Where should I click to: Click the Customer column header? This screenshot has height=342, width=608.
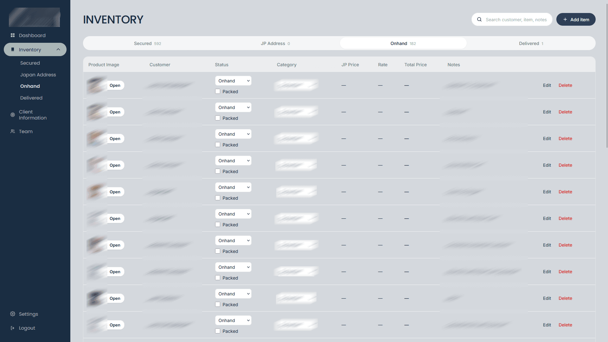(x=160, y=65)
